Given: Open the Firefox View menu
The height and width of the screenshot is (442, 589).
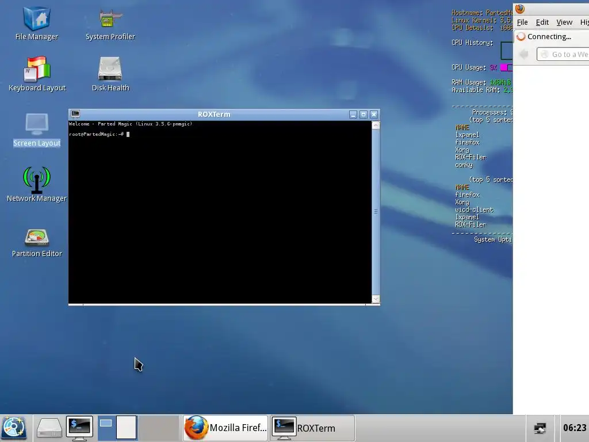Looking at the screenshot, I should click(x=564, y=22).
